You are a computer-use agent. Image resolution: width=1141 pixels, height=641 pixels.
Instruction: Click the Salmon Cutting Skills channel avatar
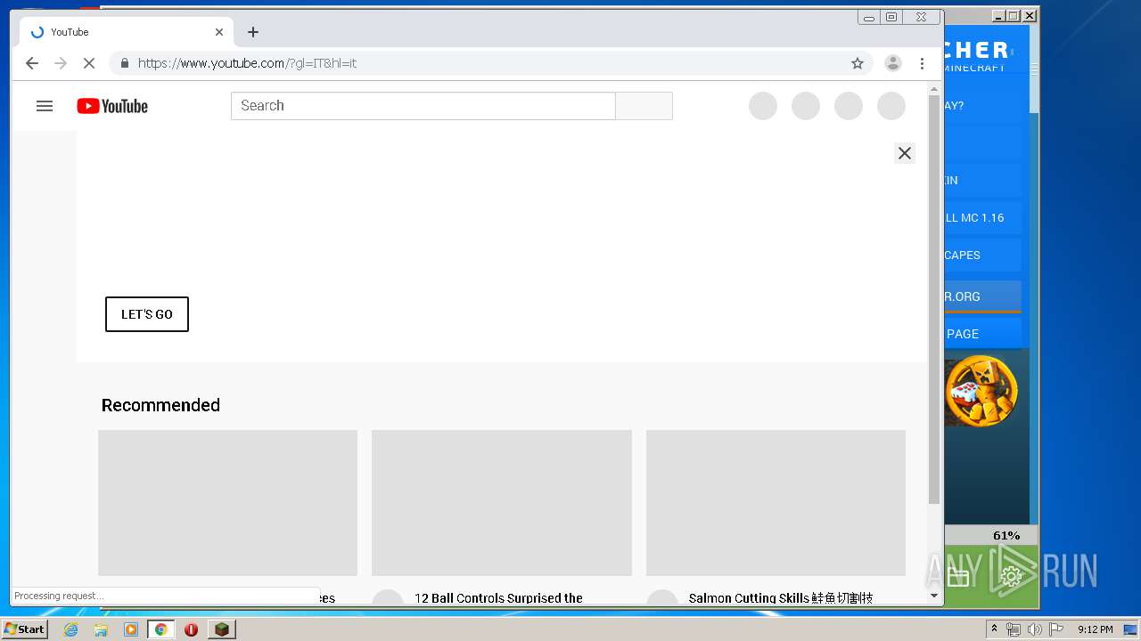coord(661,598)
